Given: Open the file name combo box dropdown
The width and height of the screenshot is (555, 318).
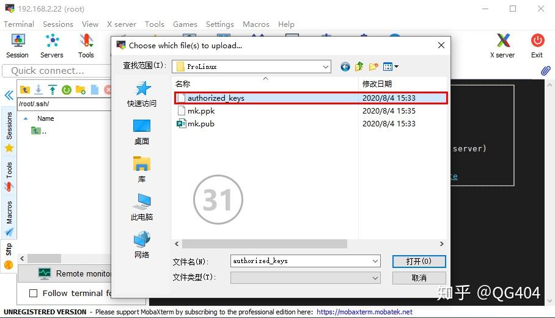Looking at the screenshot, I should tap(375, 261).
